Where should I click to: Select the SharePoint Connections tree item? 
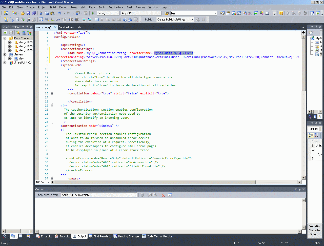pos(24,63)
